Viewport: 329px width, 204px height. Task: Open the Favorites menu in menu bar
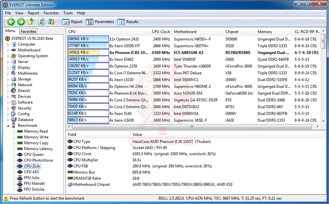tap(51, 13)
